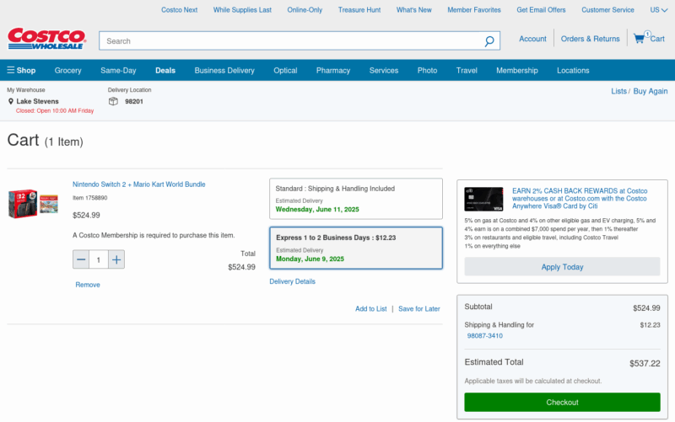
Task: Expand the US country selector
Action: 659,10
